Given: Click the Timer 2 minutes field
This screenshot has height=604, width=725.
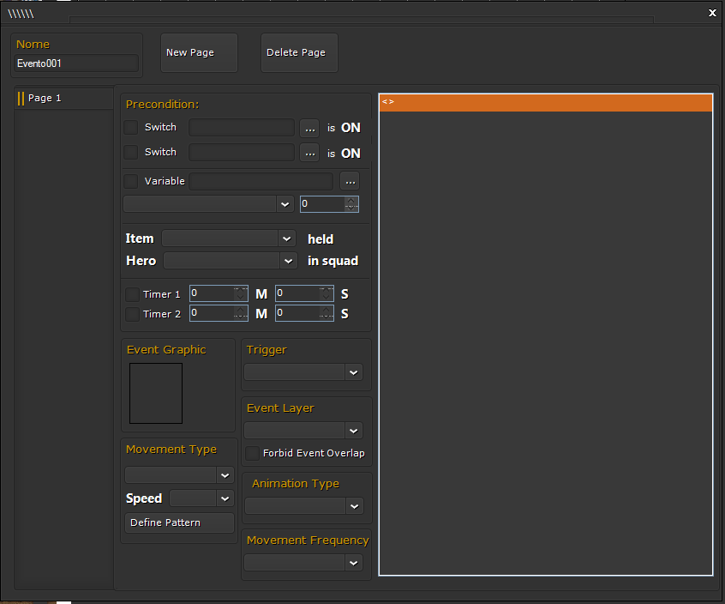Looking at the screenshot, I should [x=219, y=313].
